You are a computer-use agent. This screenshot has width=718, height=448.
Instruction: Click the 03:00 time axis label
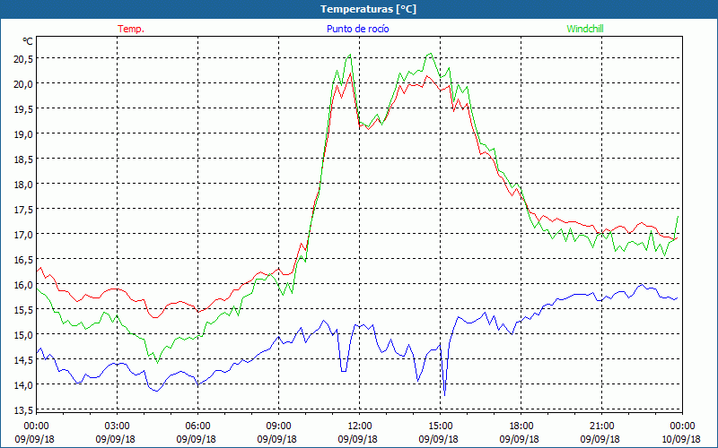click(117, 426)
